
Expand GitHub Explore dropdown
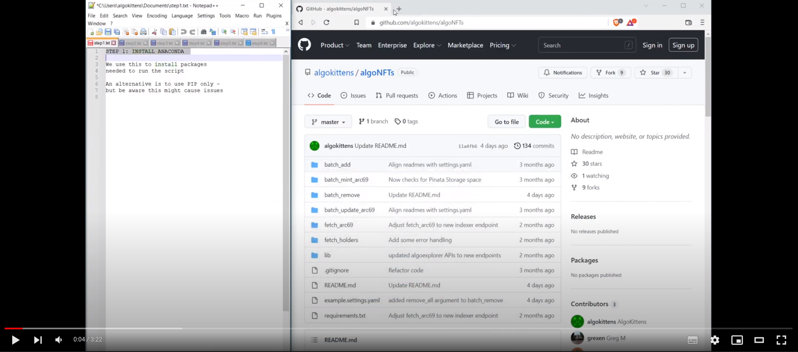pos(427,45)
